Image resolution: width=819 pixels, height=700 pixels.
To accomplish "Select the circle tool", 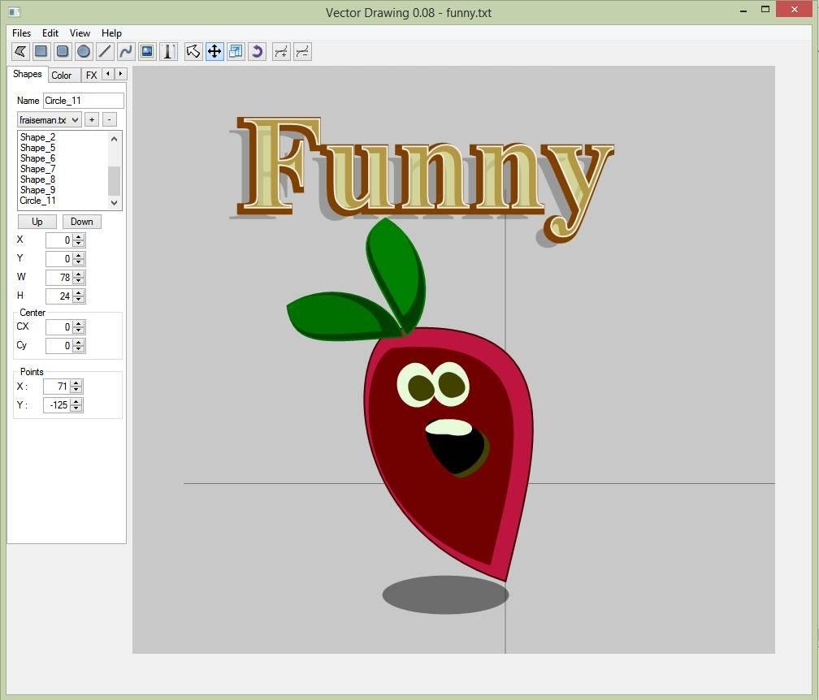I will pyautogui.click(x=83, y=52).
